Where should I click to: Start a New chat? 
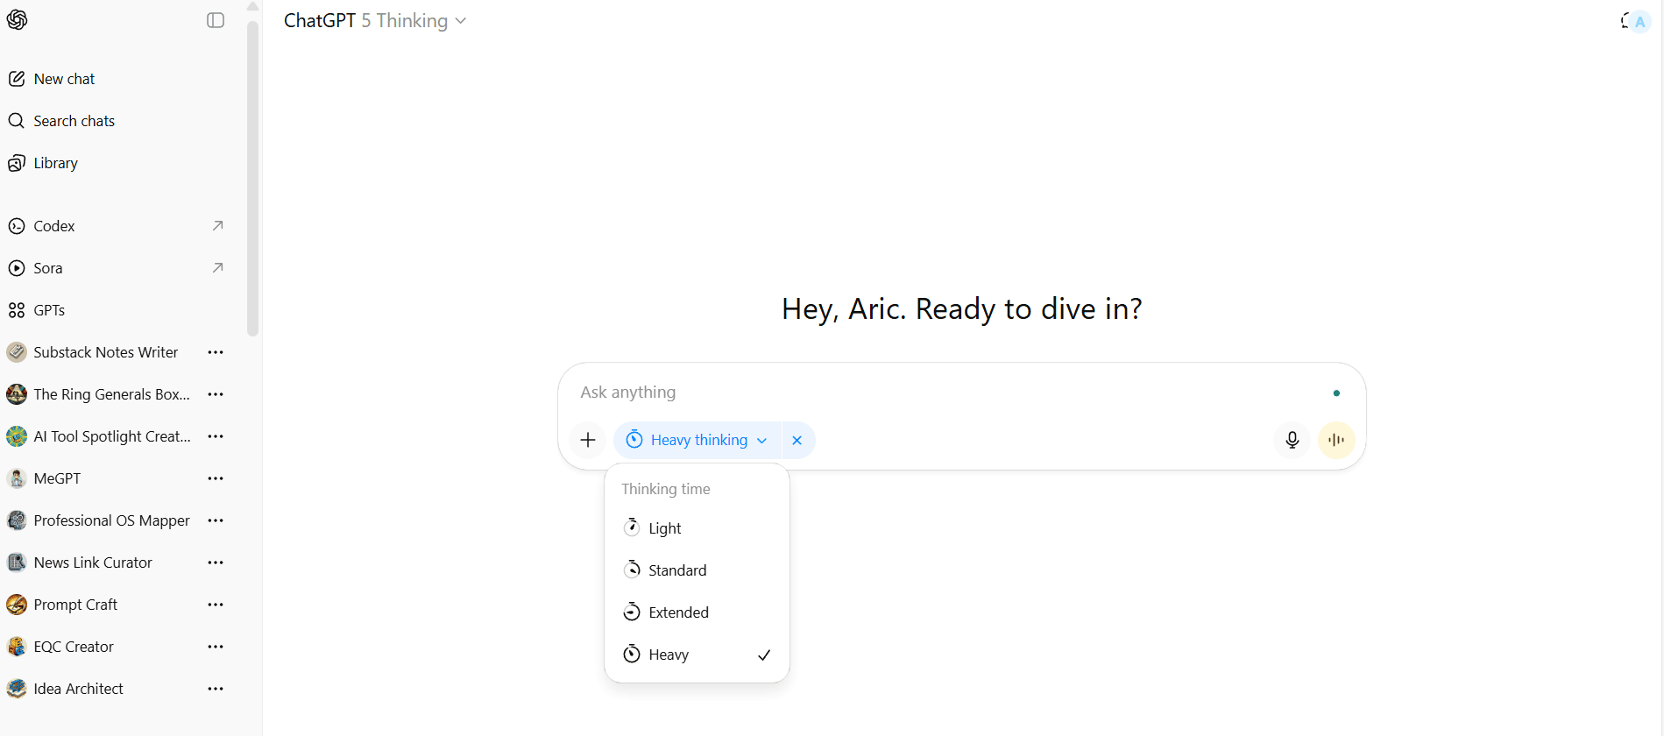[x=64, y=79]
